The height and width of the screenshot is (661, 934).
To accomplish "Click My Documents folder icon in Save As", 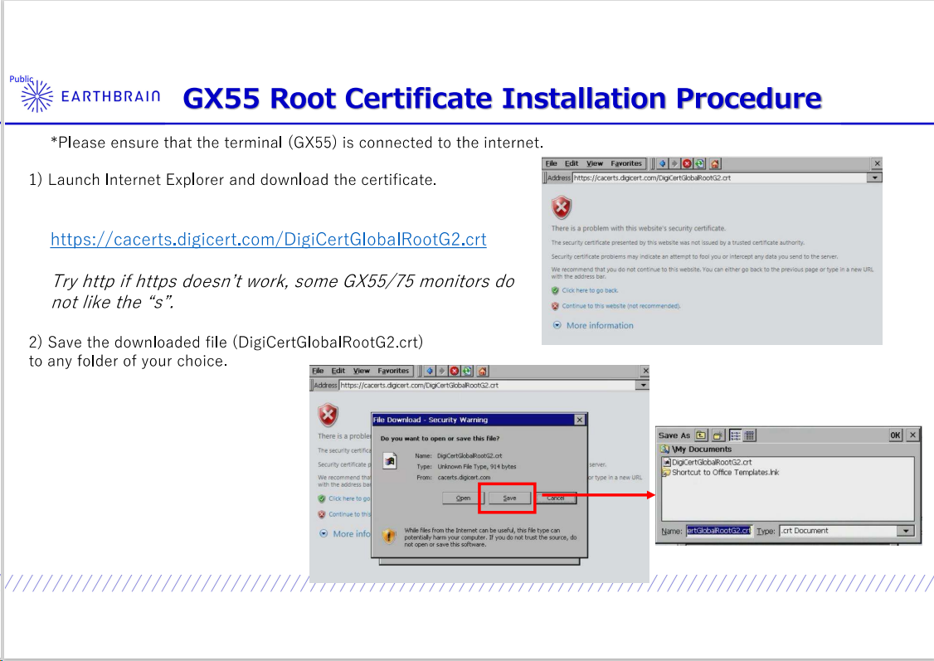I will 664,449.
